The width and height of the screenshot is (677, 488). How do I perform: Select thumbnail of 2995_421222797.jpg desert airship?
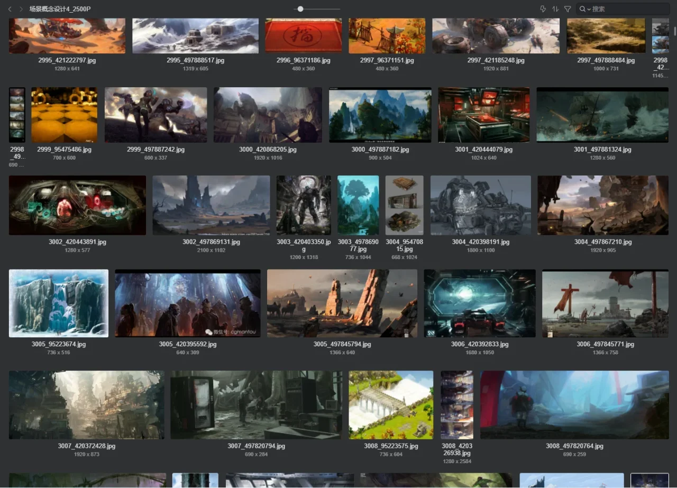[67, 36]
